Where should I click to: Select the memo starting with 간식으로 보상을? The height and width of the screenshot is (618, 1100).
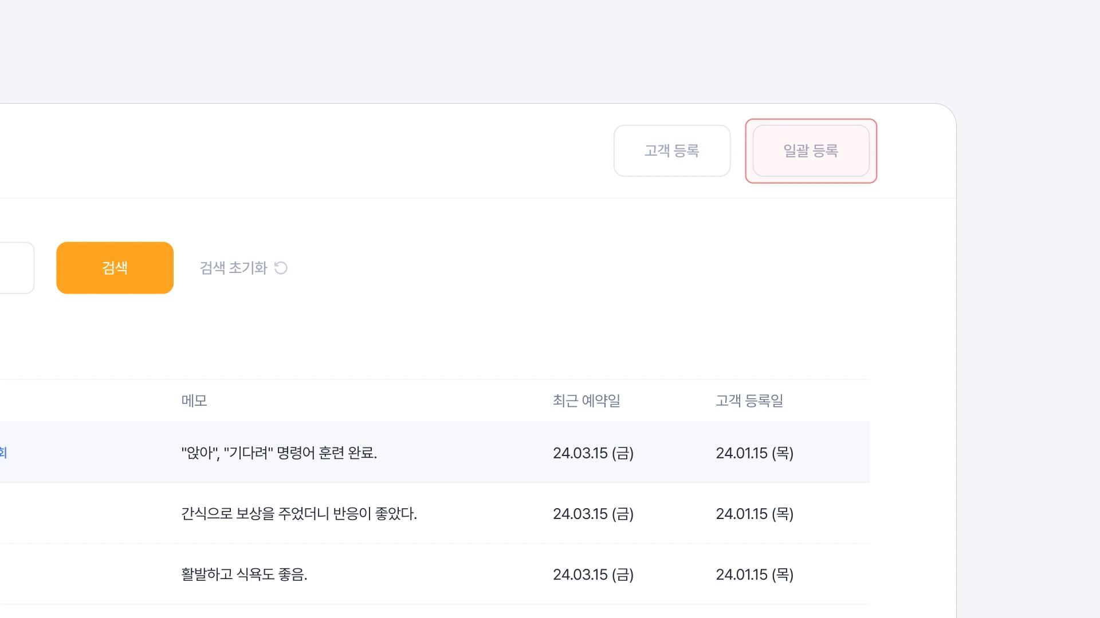click(298, 514)
